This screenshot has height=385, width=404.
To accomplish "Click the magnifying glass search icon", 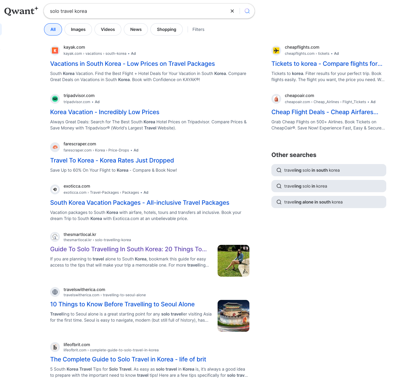I will pyautogui.click(x=247, y=11).
